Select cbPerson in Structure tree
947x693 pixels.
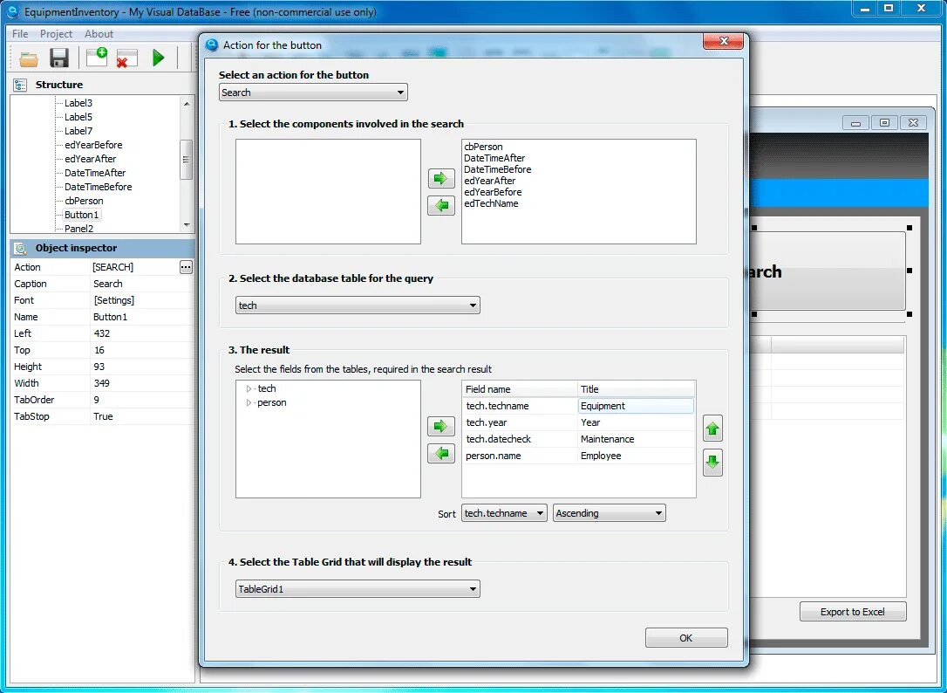coord(84,201)
